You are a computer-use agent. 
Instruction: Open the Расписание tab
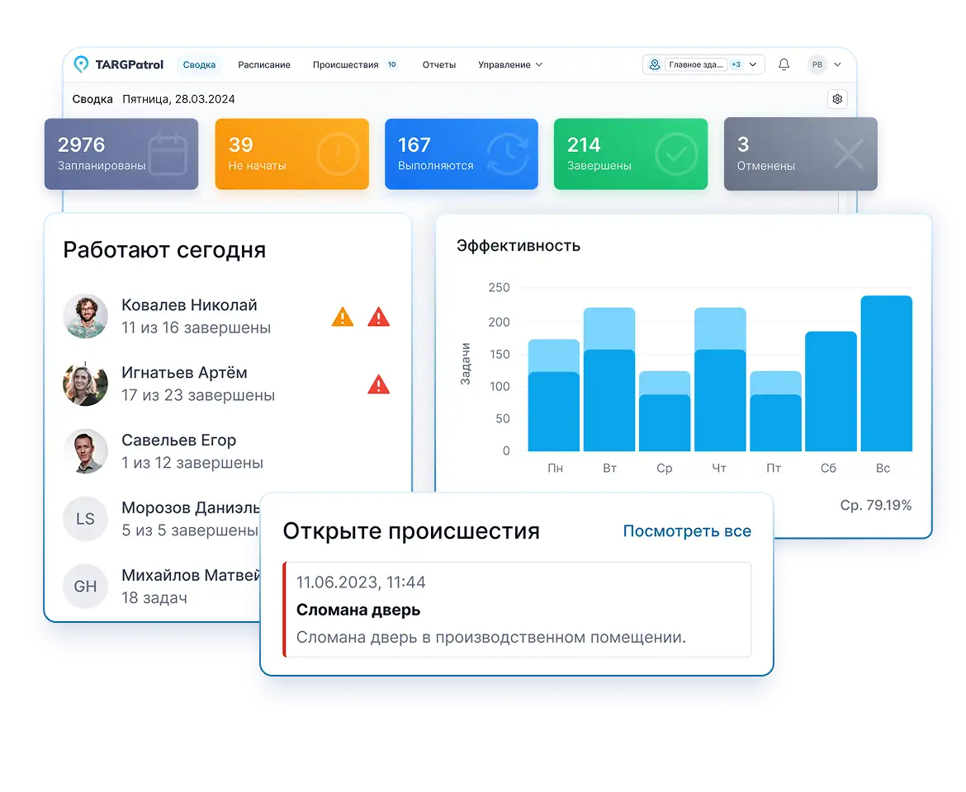click(x=264, y=64)
